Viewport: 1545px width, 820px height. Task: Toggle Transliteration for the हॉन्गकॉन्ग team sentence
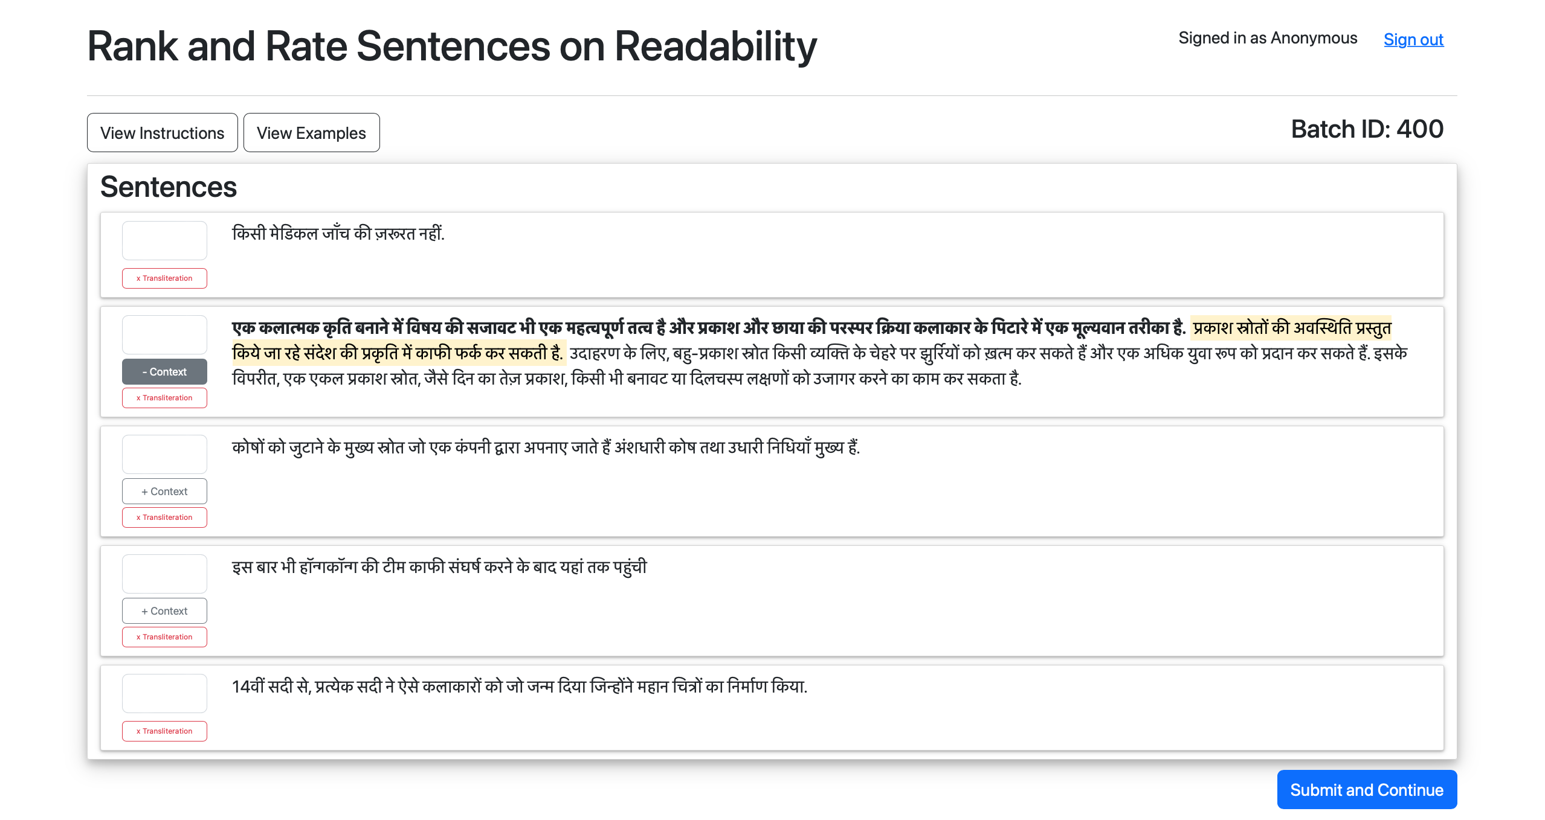tap(164, 637)
